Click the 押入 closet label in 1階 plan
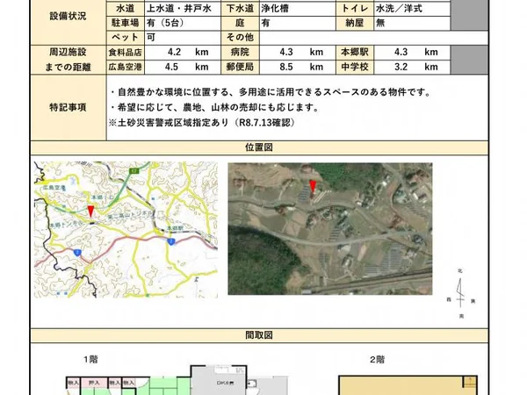This screenshot has height=395, width=527. (x=94, y=383)
